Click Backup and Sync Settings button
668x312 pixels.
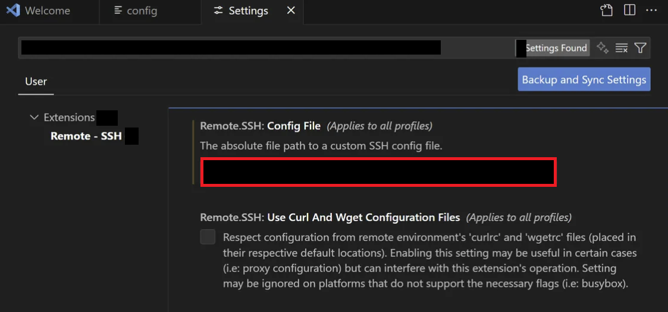pyautogui.click(x=584, y=79)
